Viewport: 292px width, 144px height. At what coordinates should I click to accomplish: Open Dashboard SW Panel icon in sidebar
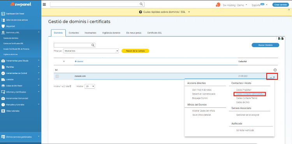[3, 14]
